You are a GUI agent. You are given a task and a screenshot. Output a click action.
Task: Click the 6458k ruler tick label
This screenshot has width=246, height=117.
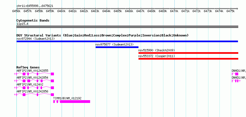(39, 11)
